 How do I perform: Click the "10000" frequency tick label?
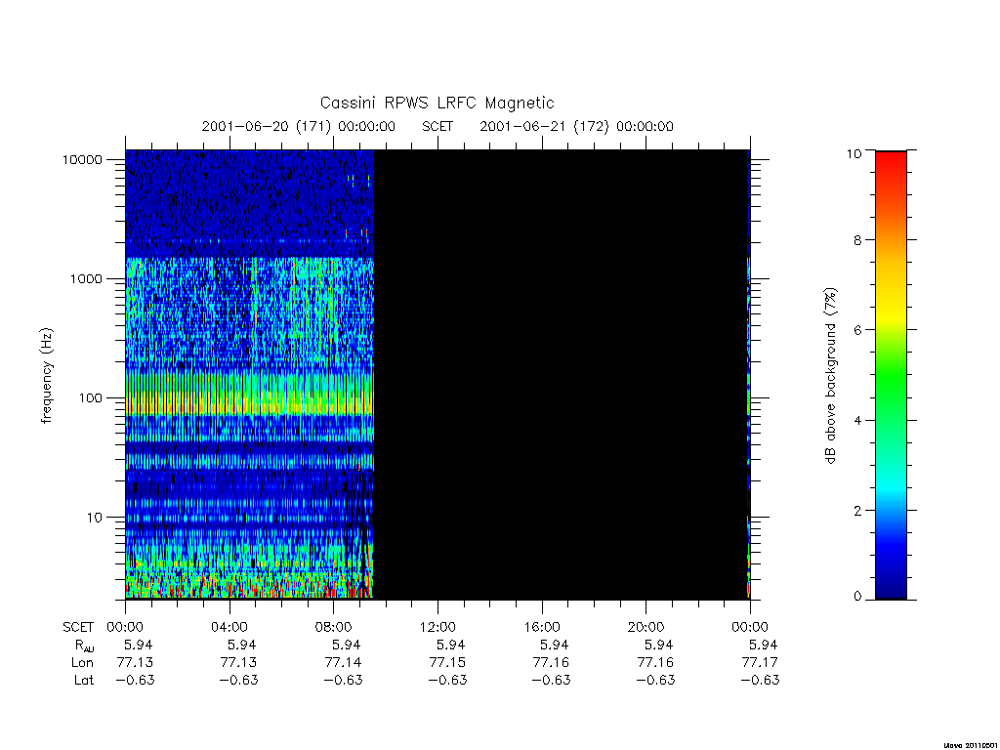click(82, 159)
